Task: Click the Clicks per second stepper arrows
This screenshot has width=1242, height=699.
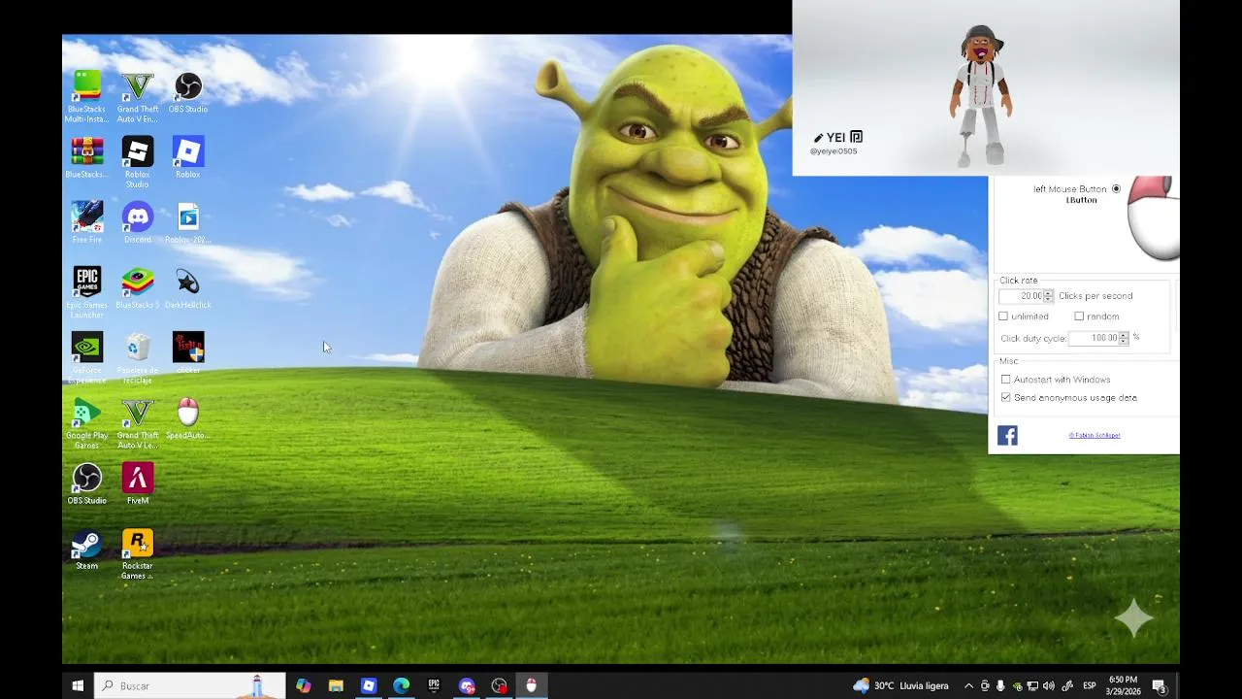Action: 1048,296
